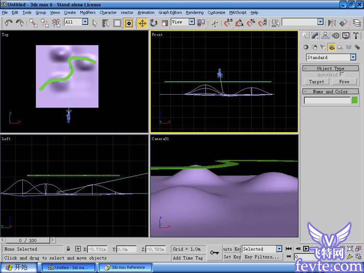Image resolution: width=364 pixels, height=273 pixels.
Task: Open Select by Name tool
Action: [106, 23]
